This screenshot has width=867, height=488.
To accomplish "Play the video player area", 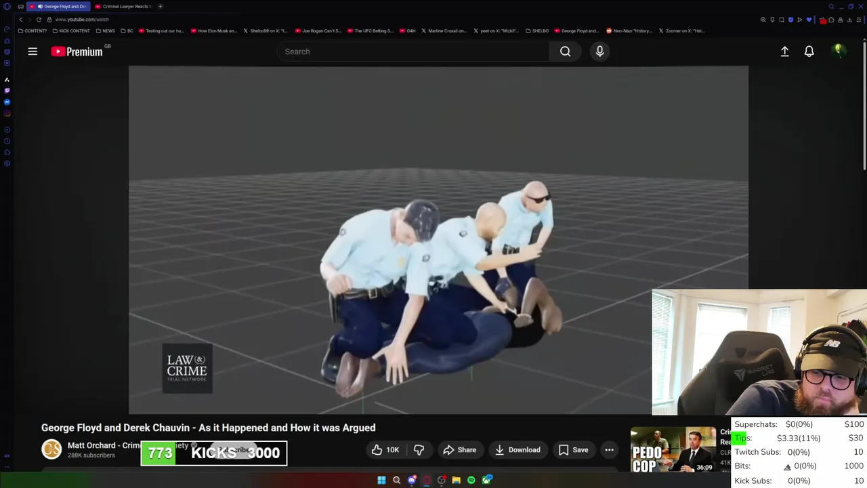I will (438, 239).
